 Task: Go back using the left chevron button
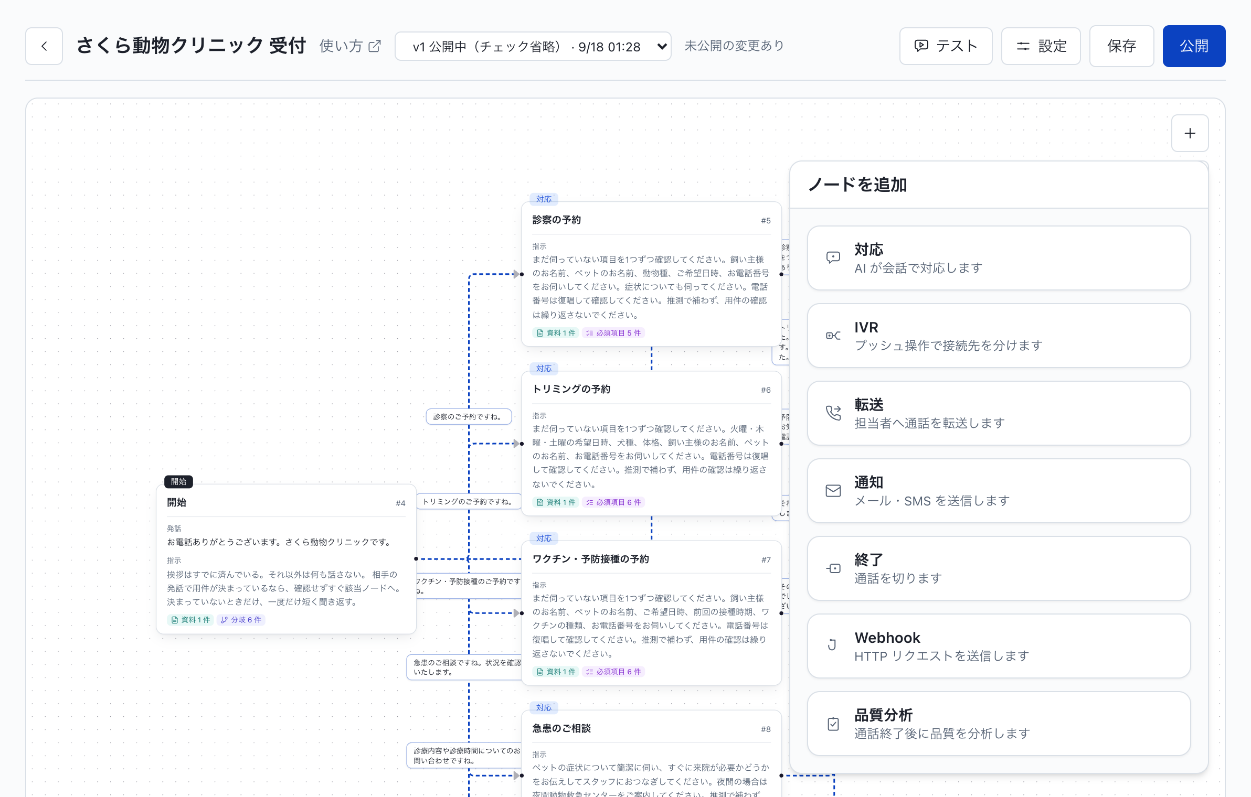pyautogui.click(x=44, y=46)
